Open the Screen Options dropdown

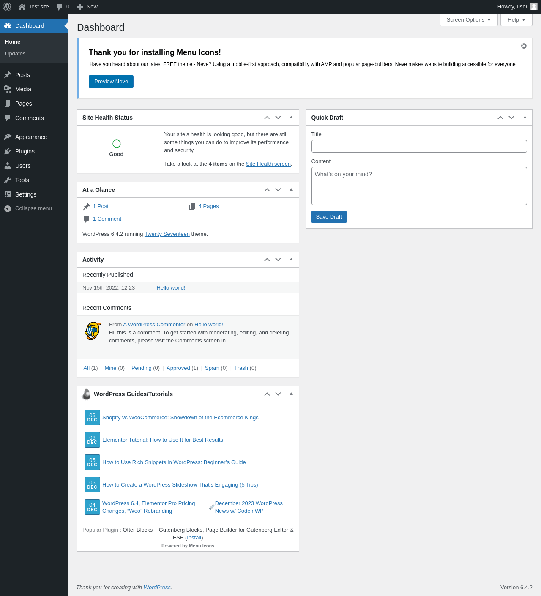469,20
